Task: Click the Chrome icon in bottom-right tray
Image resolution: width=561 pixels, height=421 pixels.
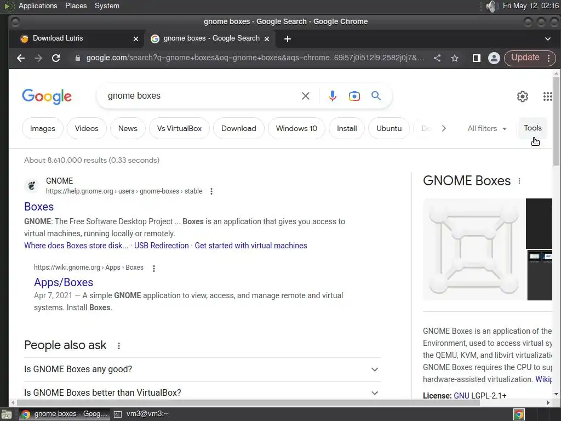Action: (519, 414)
